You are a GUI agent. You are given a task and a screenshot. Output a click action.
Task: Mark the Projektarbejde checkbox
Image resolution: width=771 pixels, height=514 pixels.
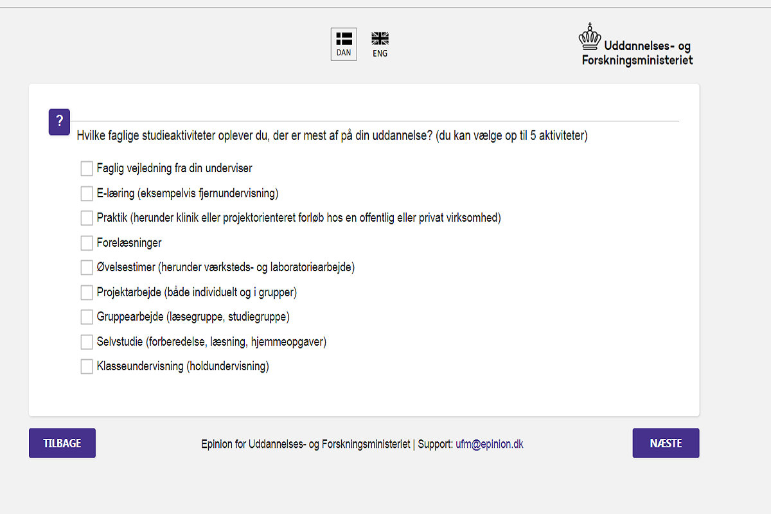click(87, 292)
